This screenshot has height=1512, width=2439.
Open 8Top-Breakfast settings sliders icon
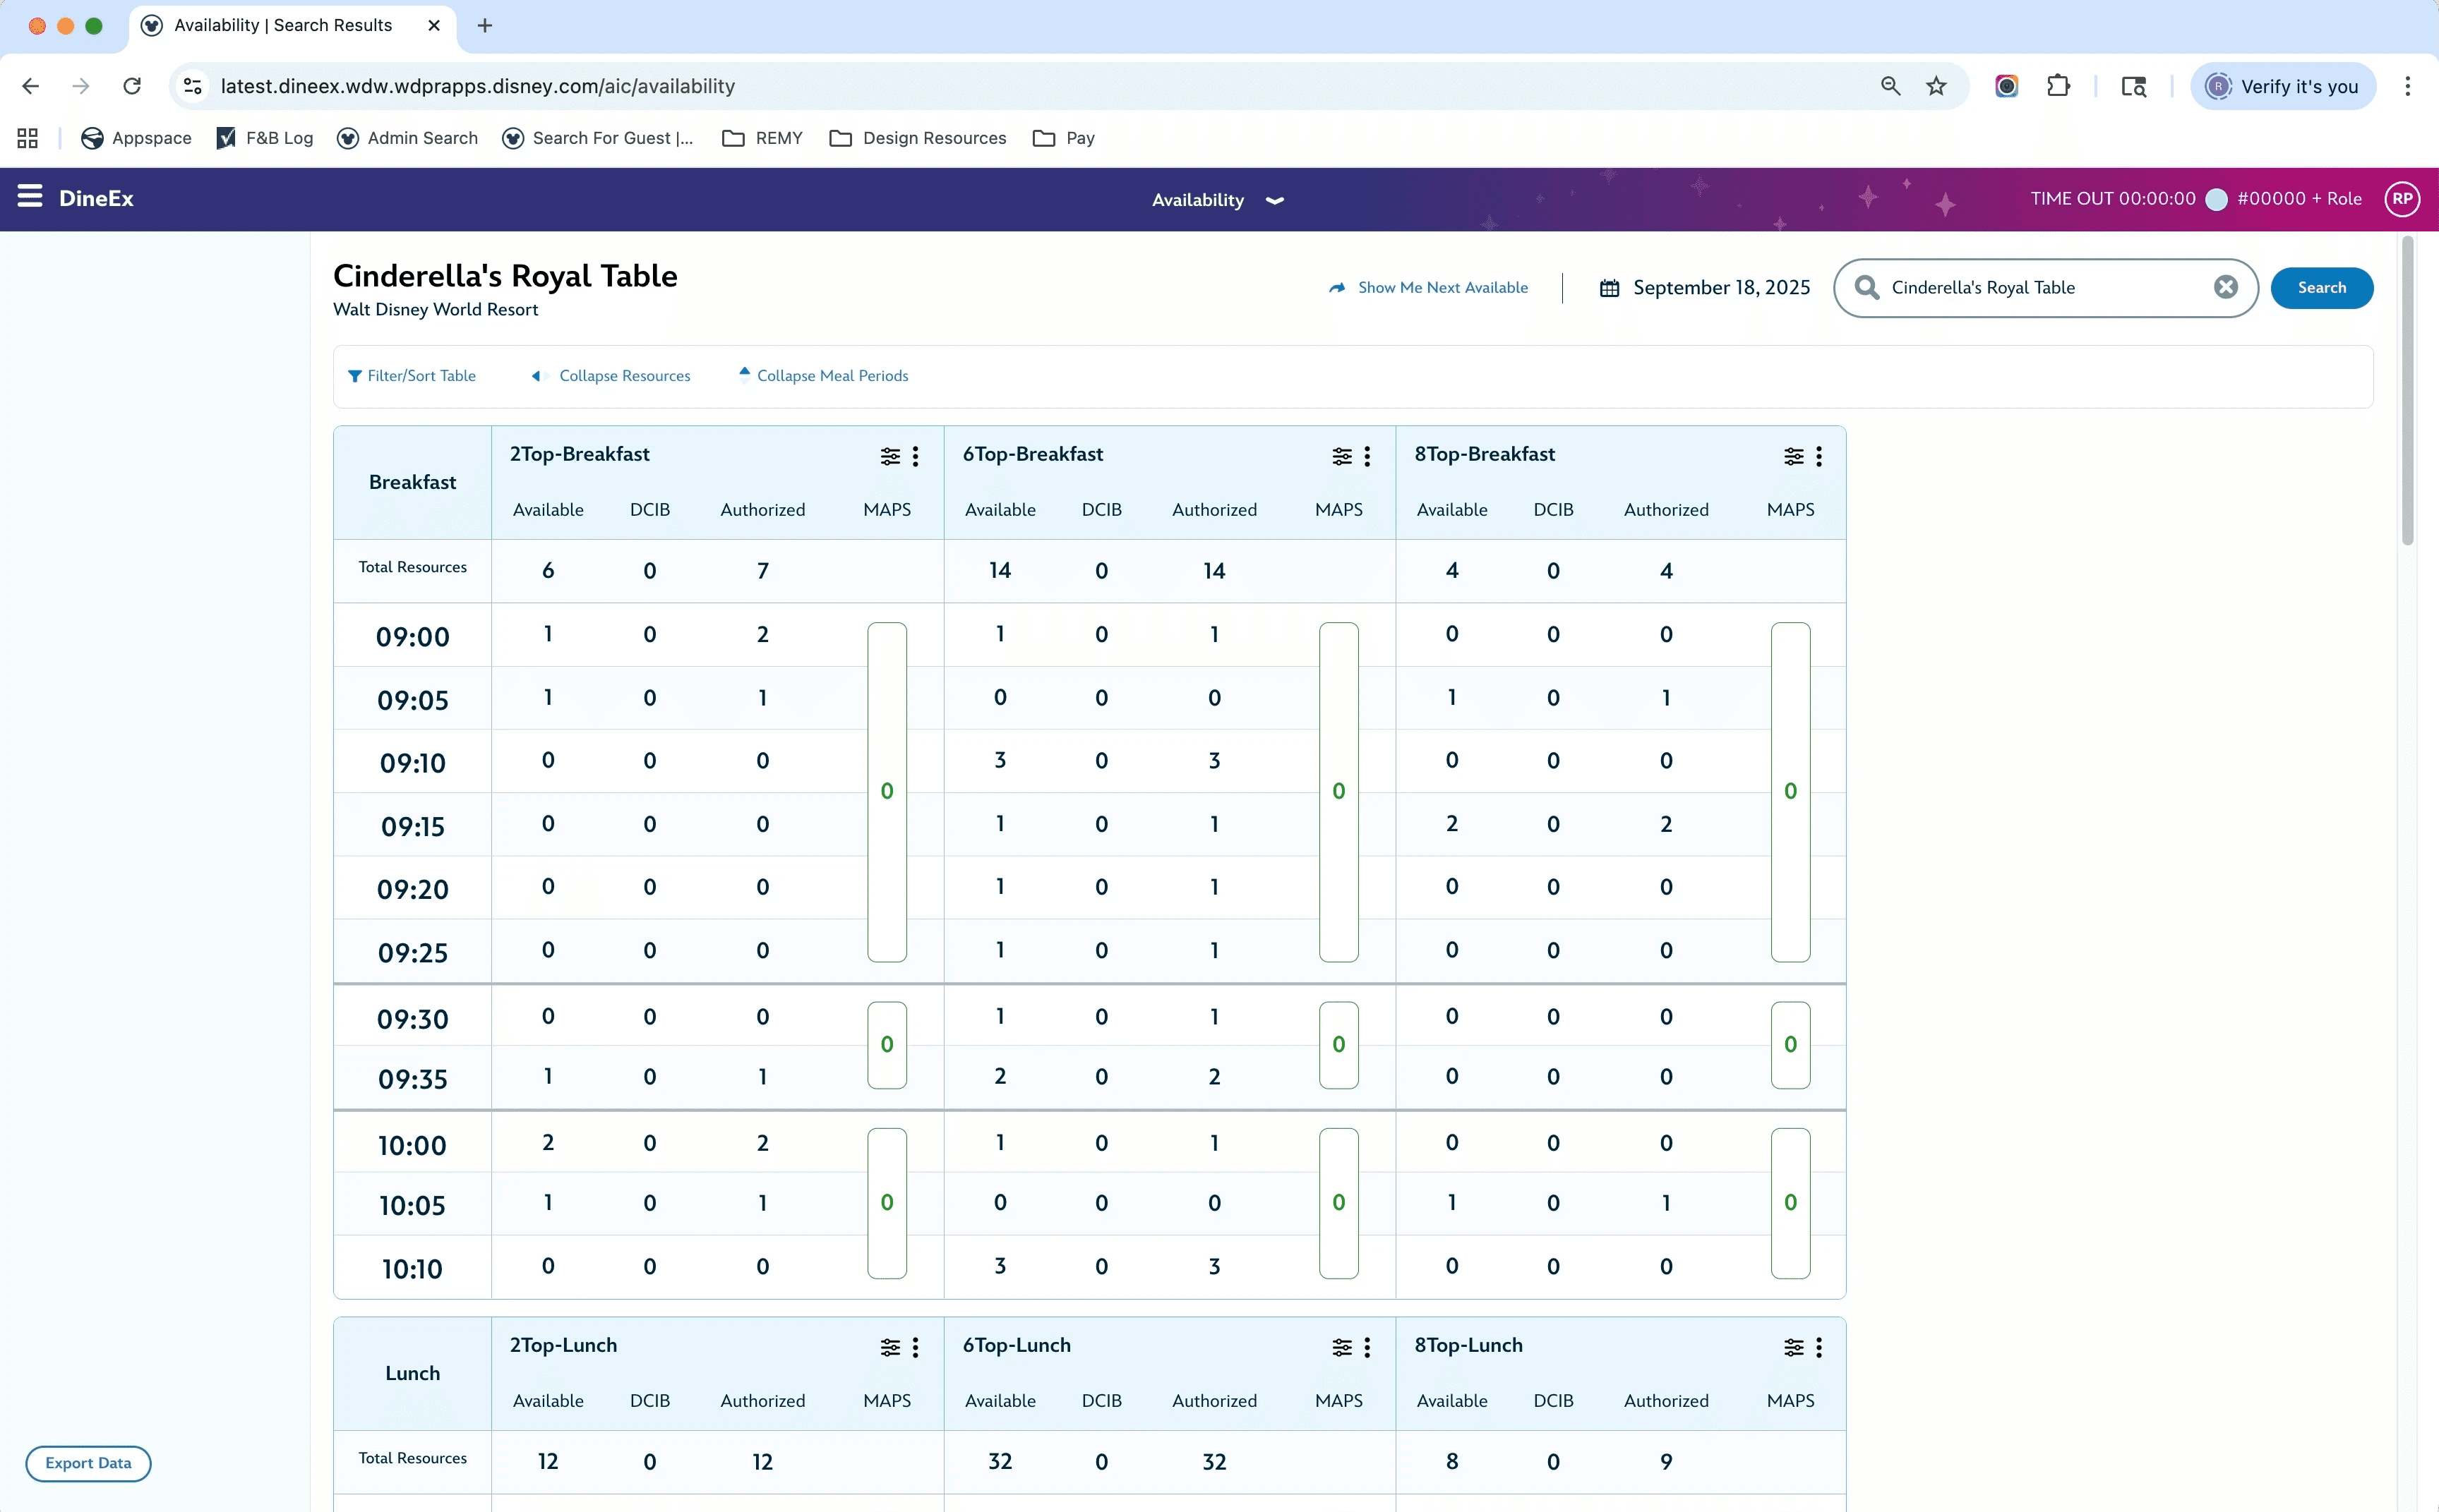[1794, 456]
